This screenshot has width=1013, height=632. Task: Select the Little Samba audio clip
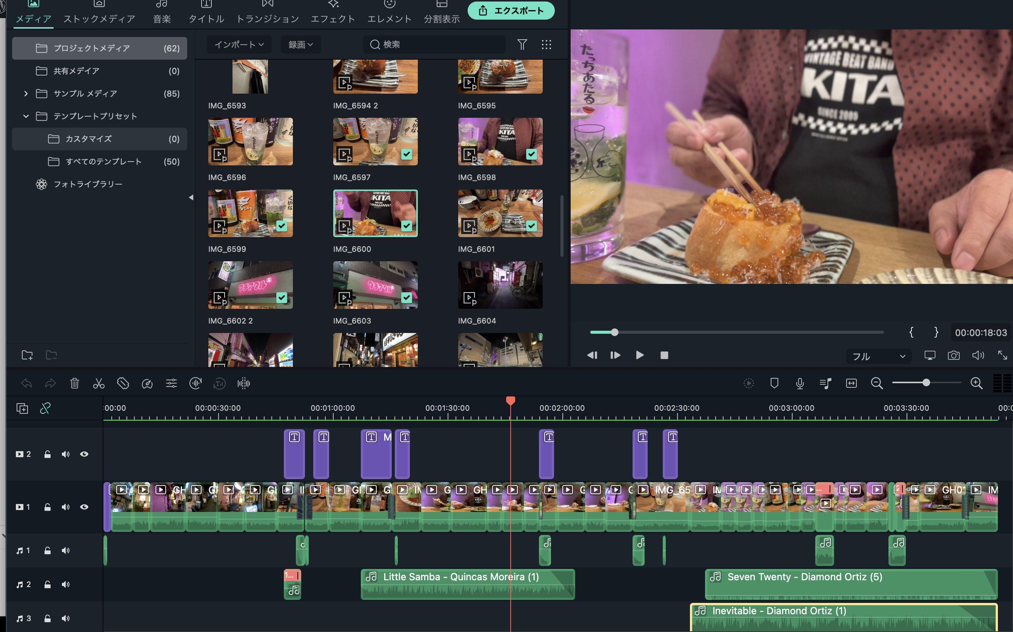468,584
